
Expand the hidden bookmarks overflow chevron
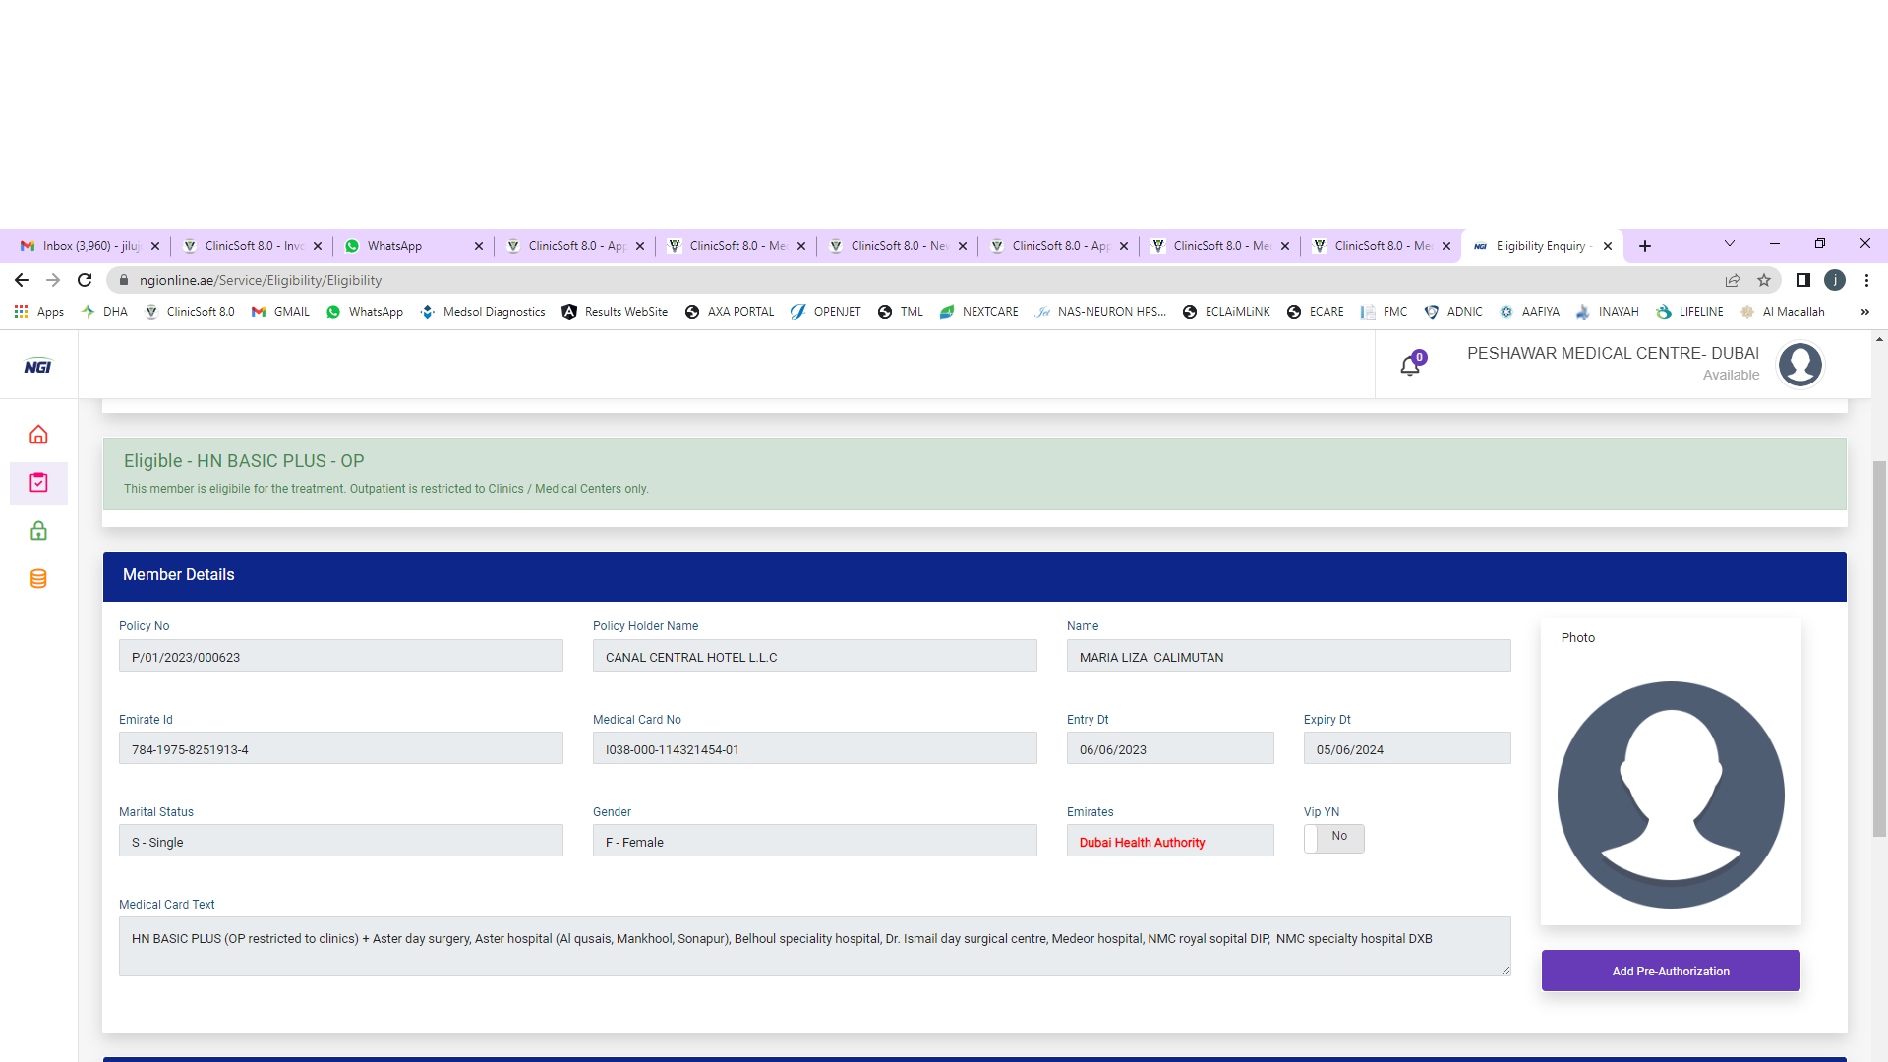[1864, 312]
